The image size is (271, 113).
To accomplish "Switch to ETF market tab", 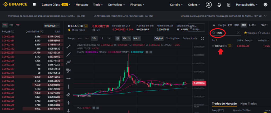I will [x=230, y=25].
